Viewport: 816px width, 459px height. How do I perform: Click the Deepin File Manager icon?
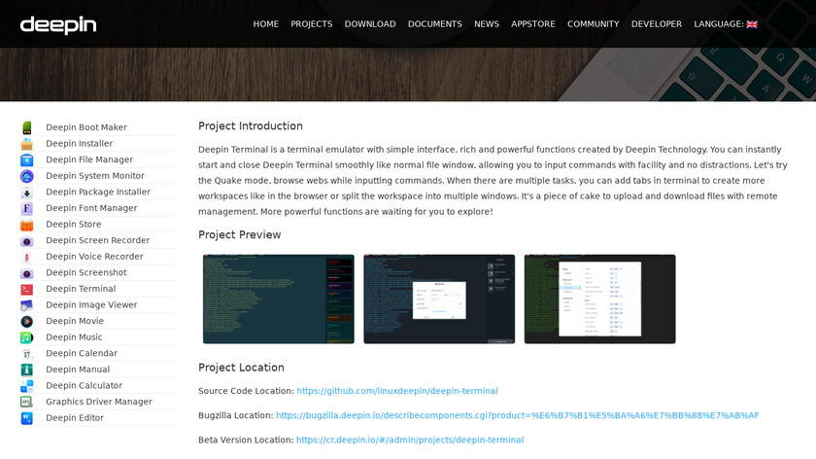pos(27,159)
